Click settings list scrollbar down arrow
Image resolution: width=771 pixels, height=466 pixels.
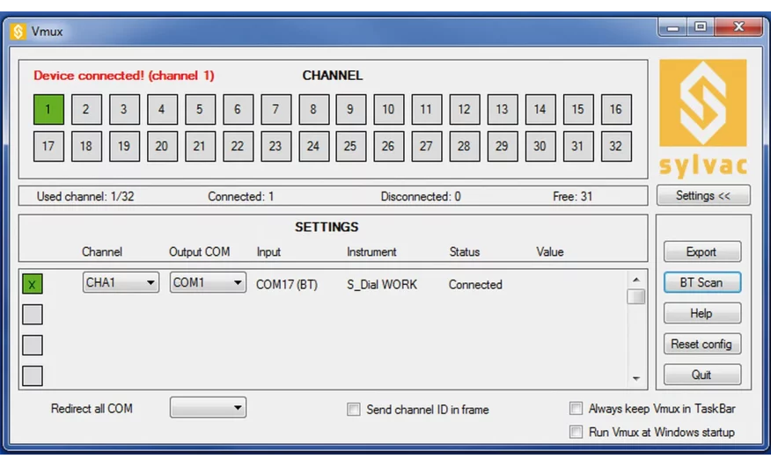pyautogui.click(x=636, y=379)
